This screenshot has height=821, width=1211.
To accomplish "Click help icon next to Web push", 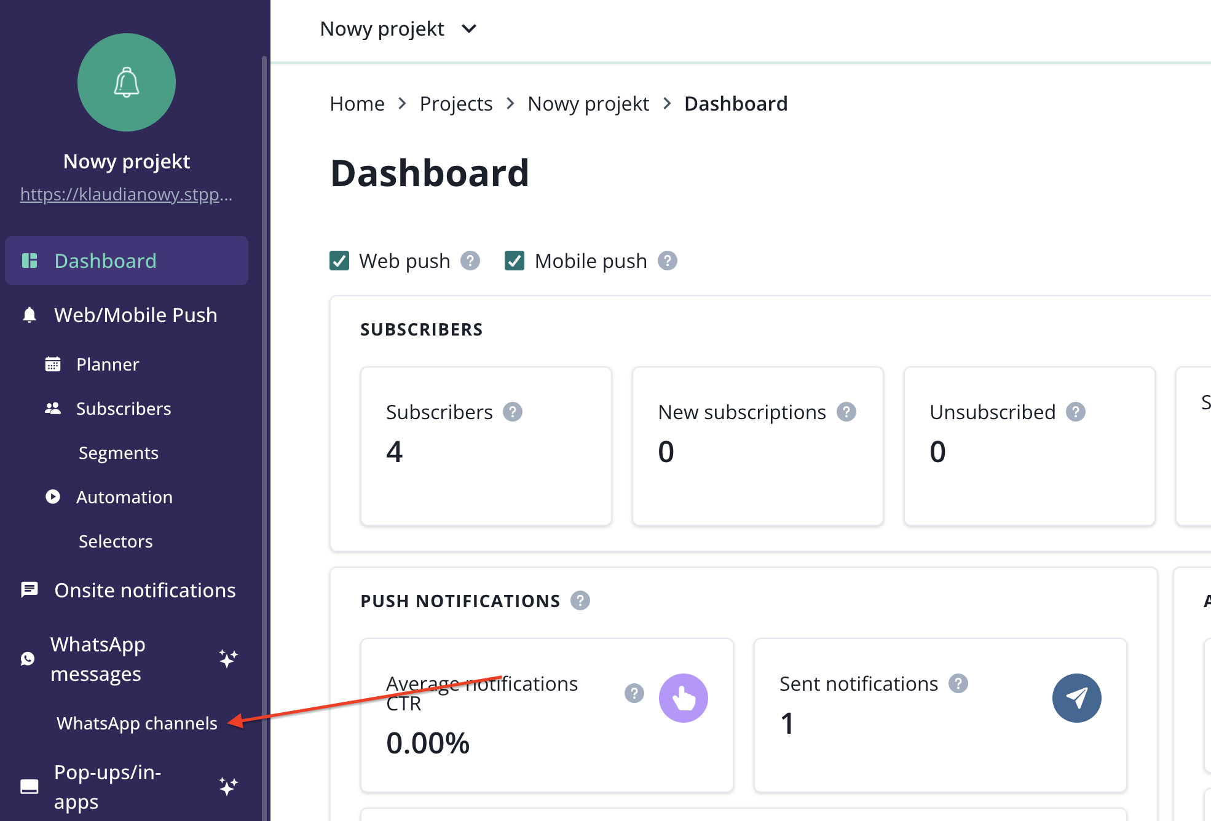I will click(470, 261).
